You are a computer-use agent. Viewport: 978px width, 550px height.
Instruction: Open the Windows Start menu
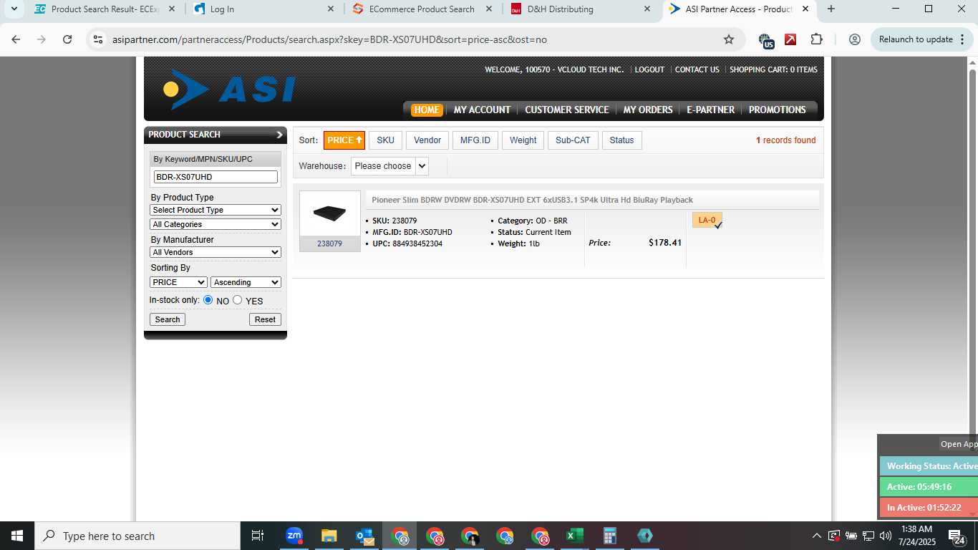coord(16,536)
